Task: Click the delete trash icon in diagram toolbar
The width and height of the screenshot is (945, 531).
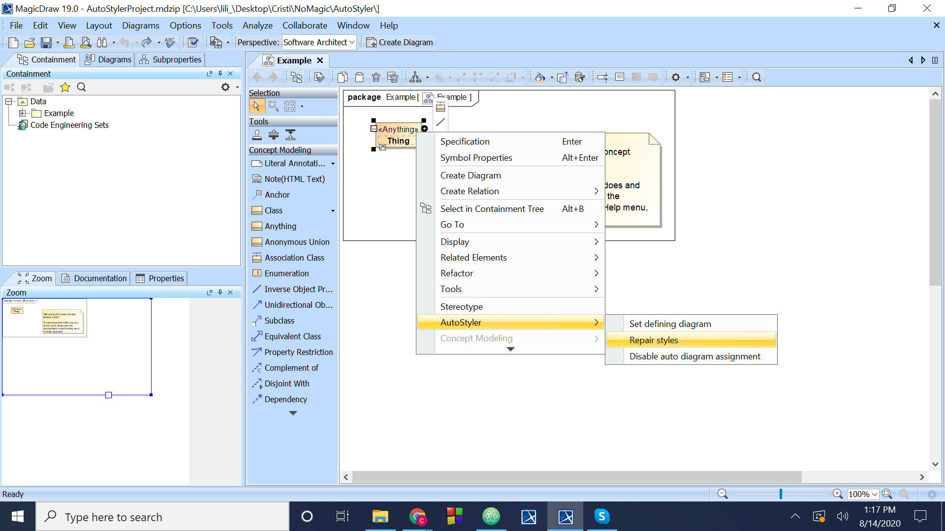Action: pos(376,77)
